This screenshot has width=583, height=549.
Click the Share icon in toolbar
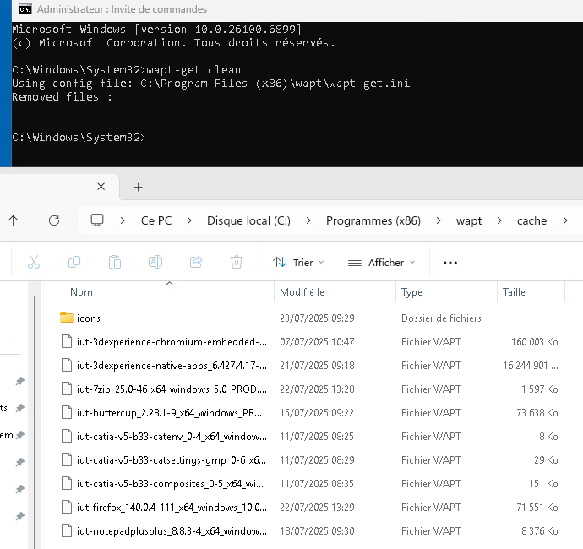point(196,263)
